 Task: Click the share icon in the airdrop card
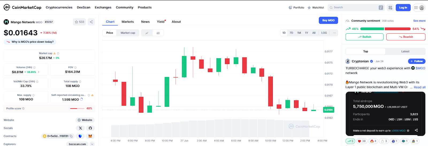coord(416,130)
